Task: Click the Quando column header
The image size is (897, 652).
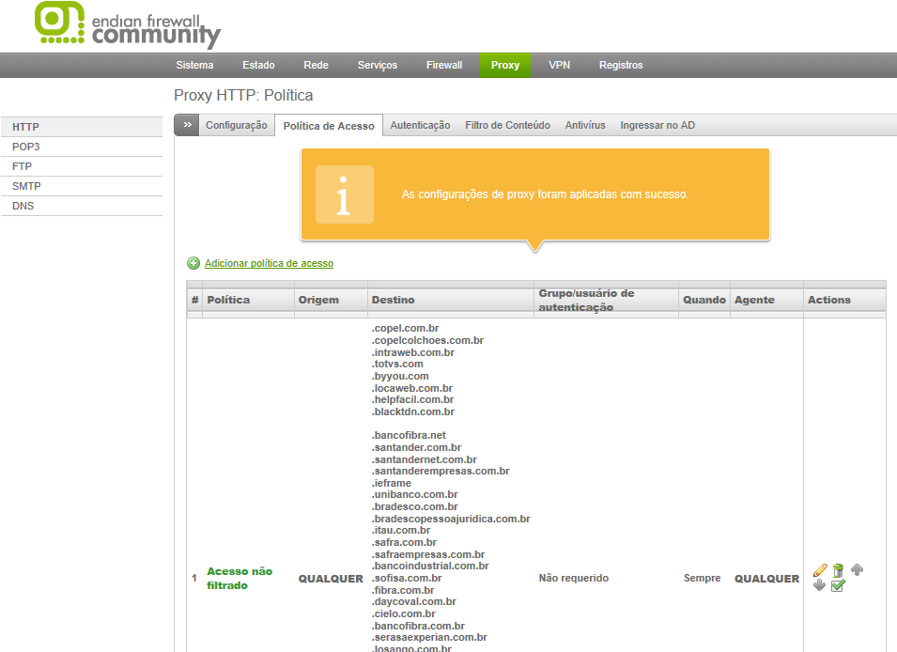Action: (x=704, y=300)
